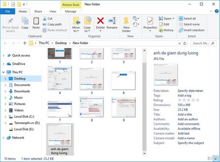Click the Cut scissors icon

pyautogui.click(x=44, y=18)
